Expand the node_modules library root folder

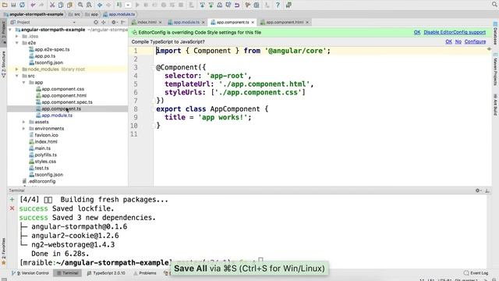(17, 69)
